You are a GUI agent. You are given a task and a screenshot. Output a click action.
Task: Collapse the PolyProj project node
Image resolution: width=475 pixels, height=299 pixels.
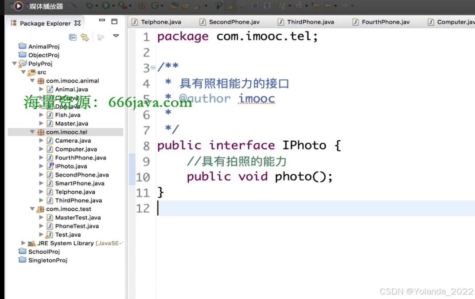tap(14, 63)
